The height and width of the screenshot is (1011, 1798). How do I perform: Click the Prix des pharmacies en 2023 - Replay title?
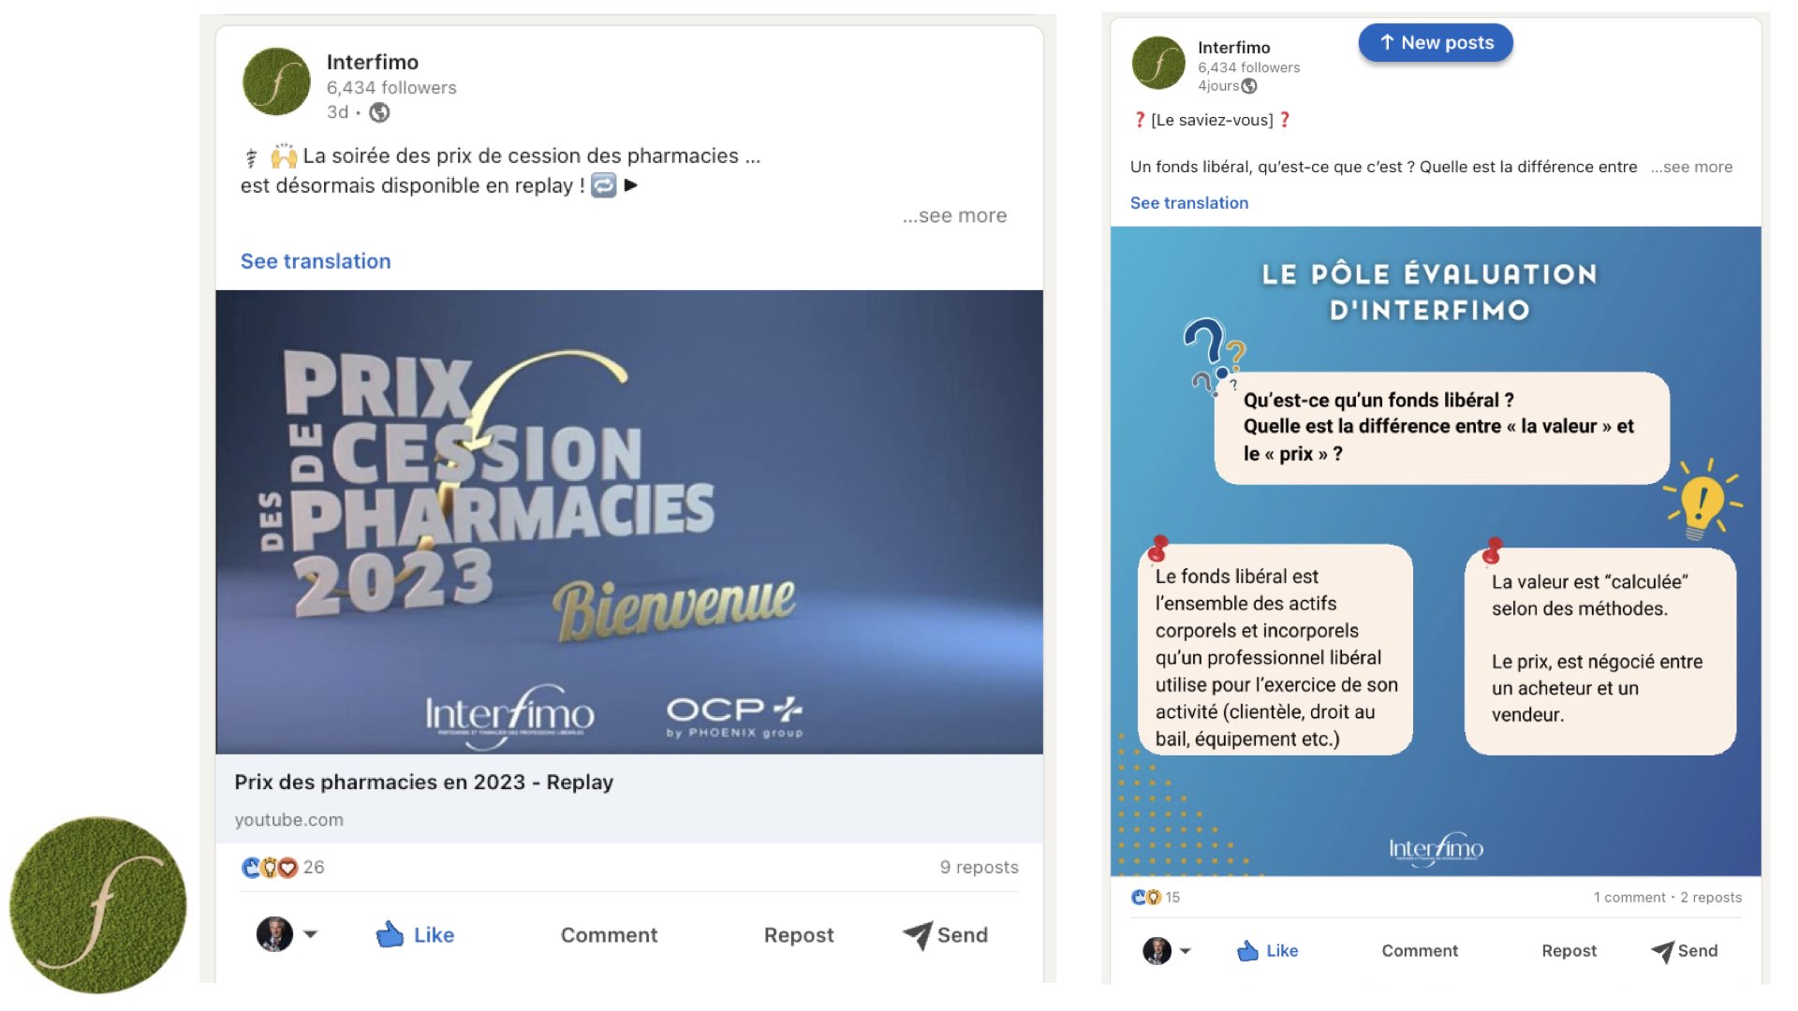pos(424,782)
